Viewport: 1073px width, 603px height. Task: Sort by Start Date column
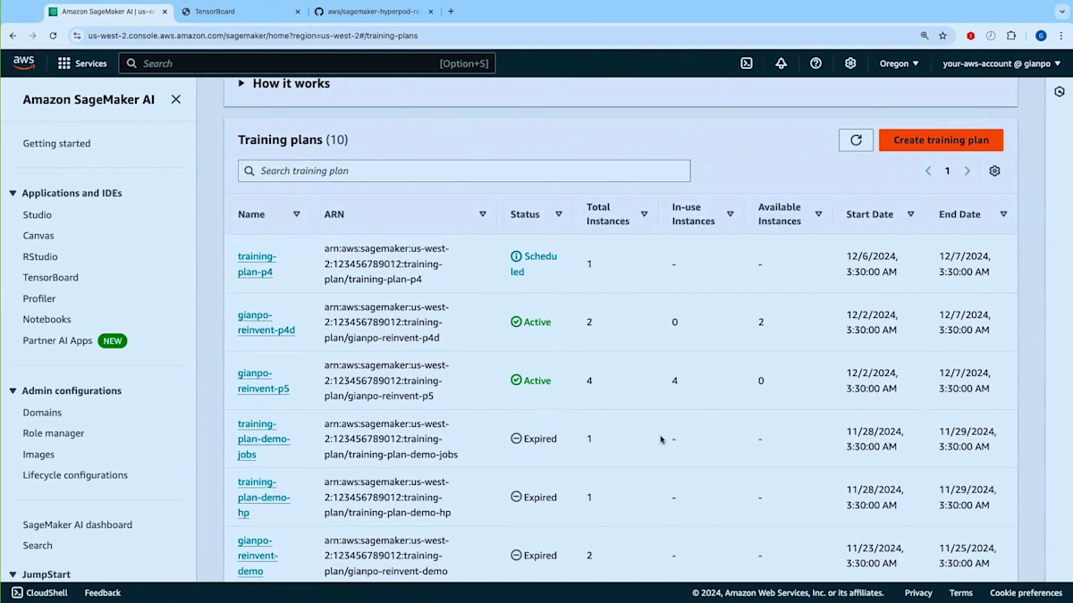click(x=910, y=214)
